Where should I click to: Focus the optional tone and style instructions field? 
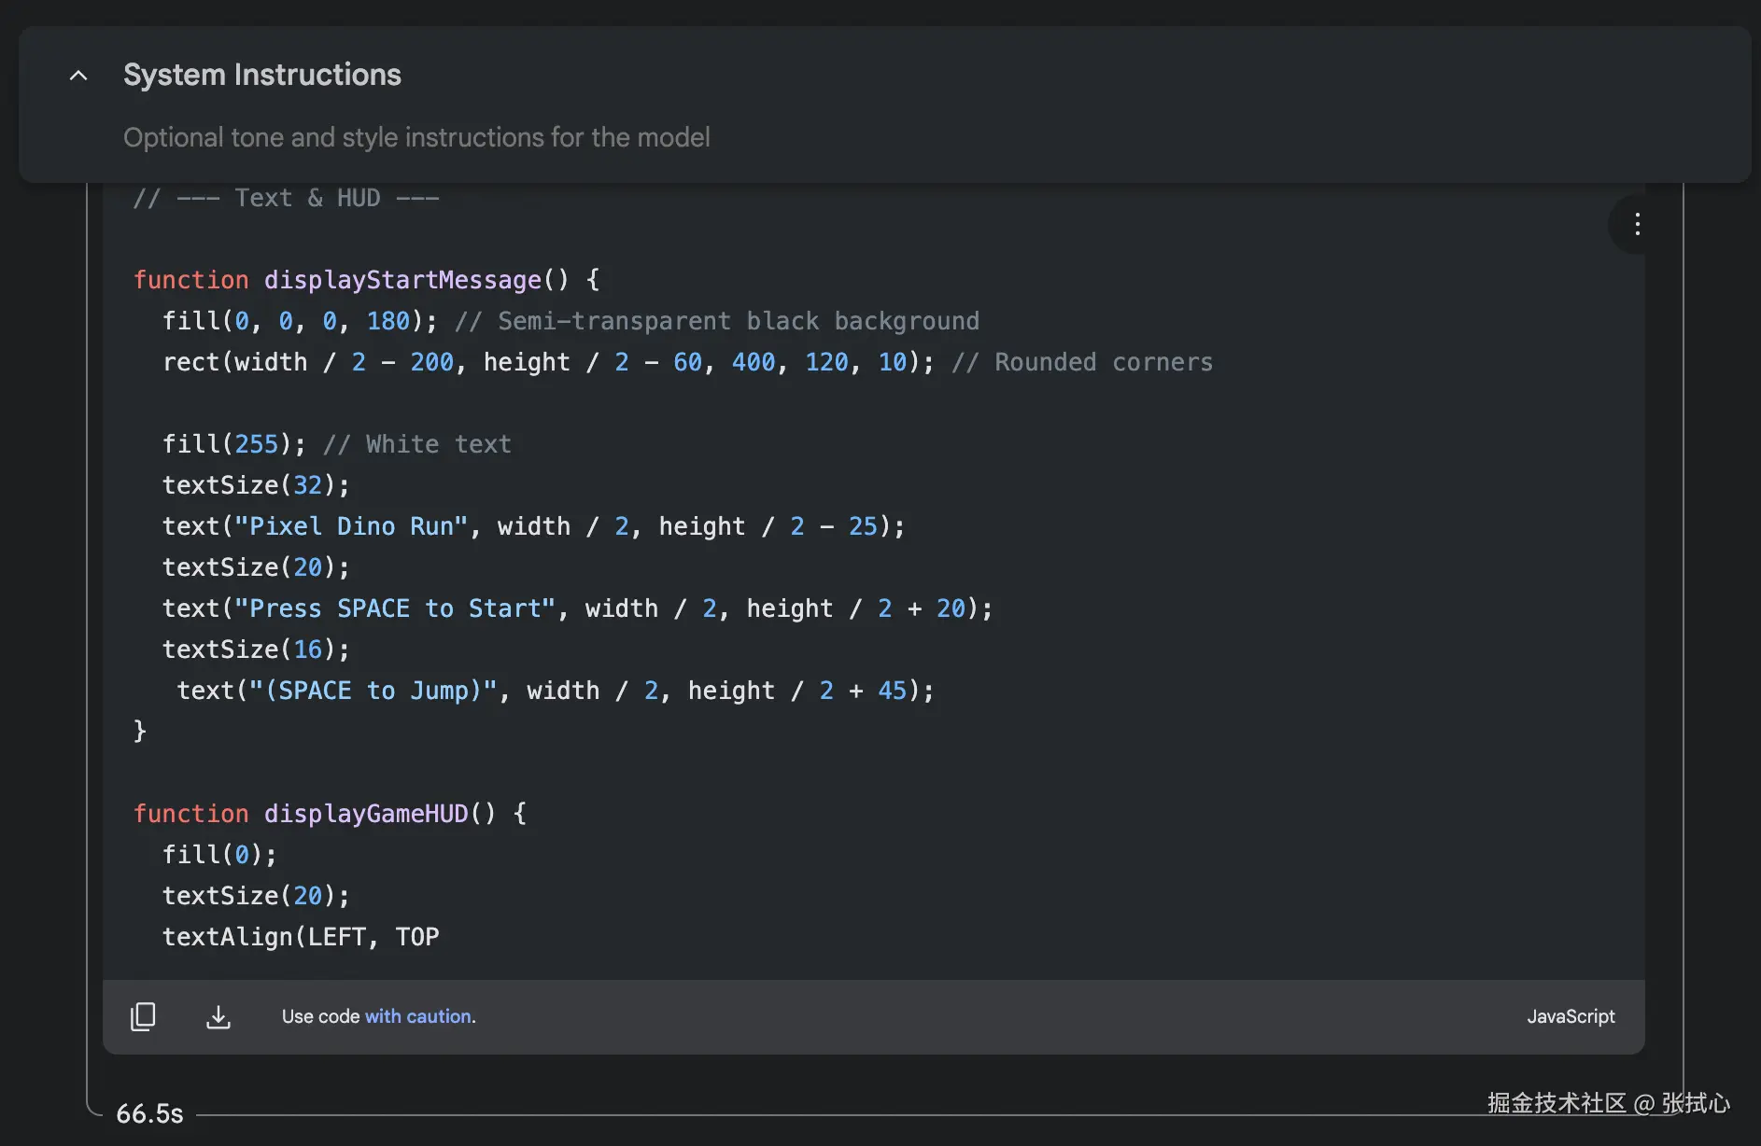(x=416, y=137)
